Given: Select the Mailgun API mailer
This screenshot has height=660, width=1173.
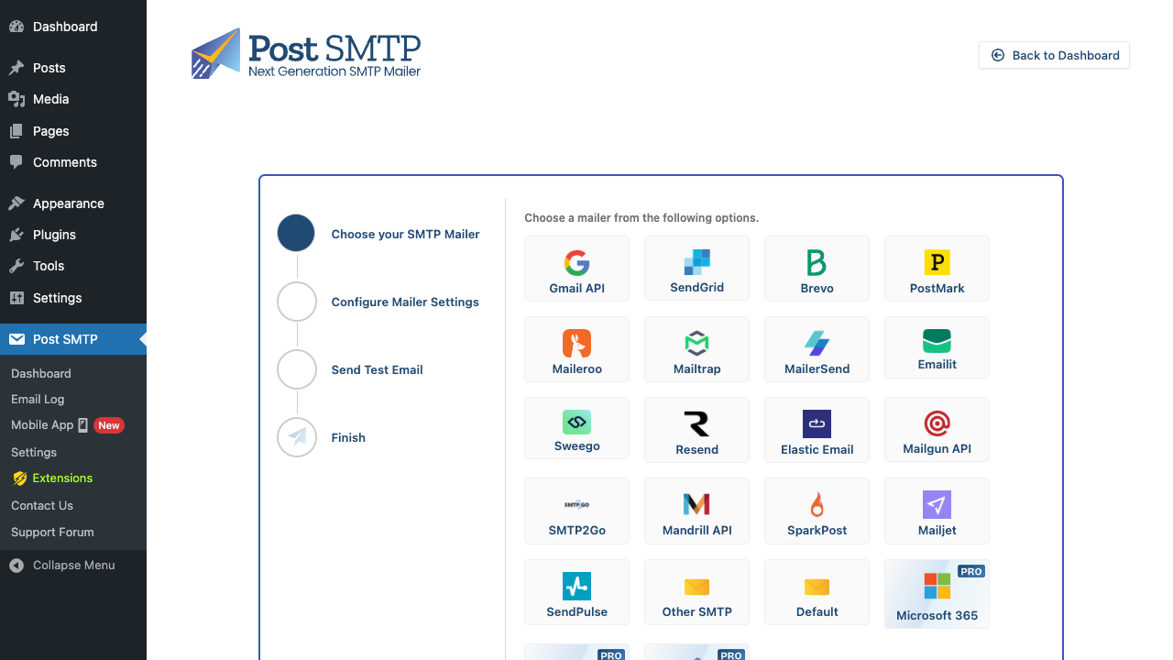Looking at the screenshot, I should (937, 429).
